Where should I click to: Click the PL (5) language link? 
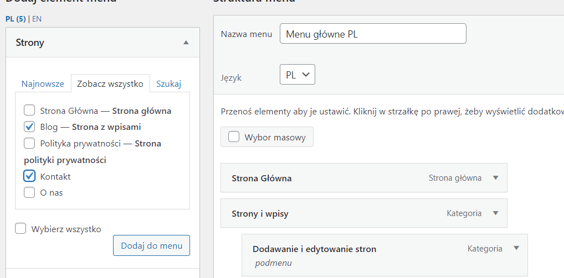coord(16,19)
